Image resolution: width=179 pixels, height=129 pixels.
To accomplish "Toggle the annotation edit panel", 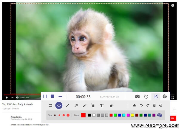I will (x=155, y=97).
